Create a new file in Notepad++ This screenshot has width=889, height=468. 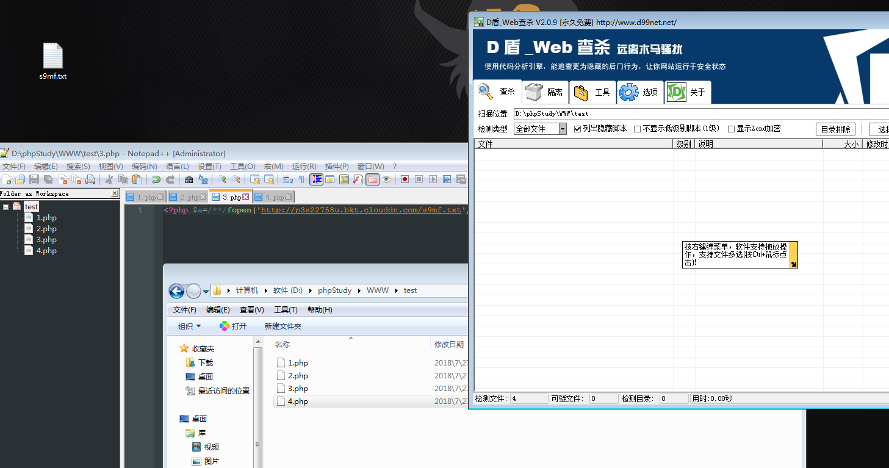click(x=6, y=179)
